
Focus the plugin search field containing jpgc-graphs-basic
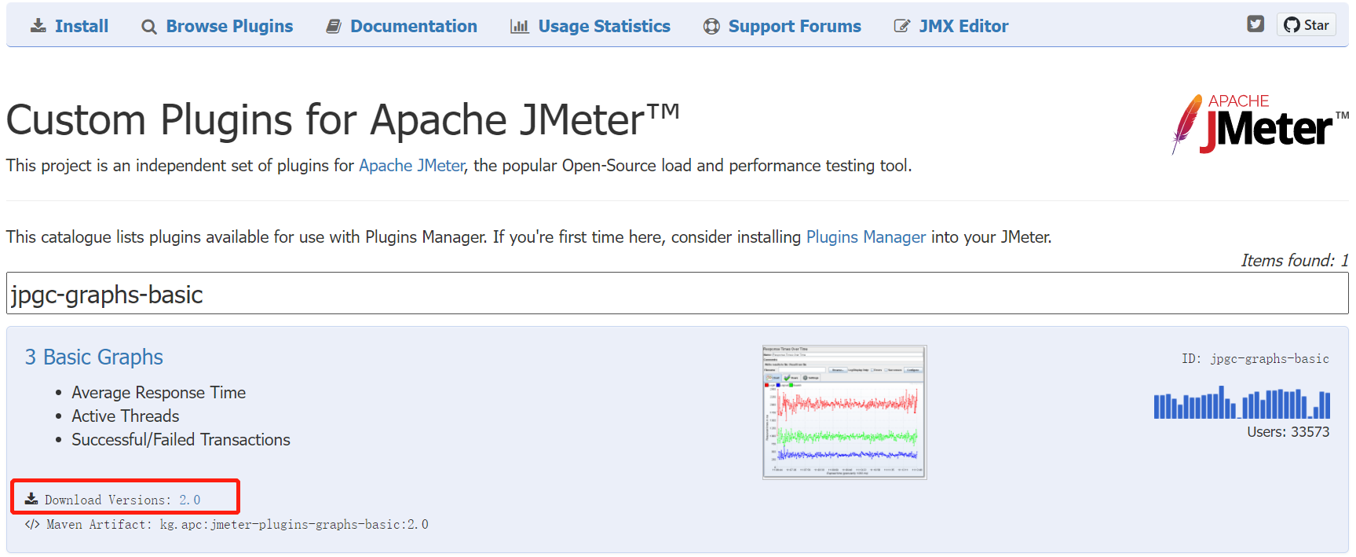[x=677, y=294]
